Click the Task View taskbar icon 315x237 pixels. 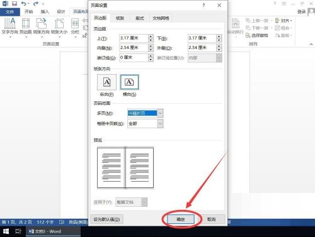18,231
